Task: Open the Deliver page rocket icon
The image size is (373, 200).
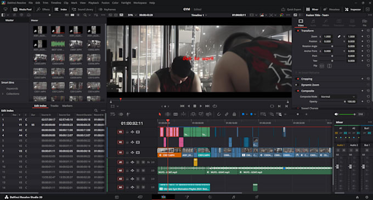Action: (257, 197)
